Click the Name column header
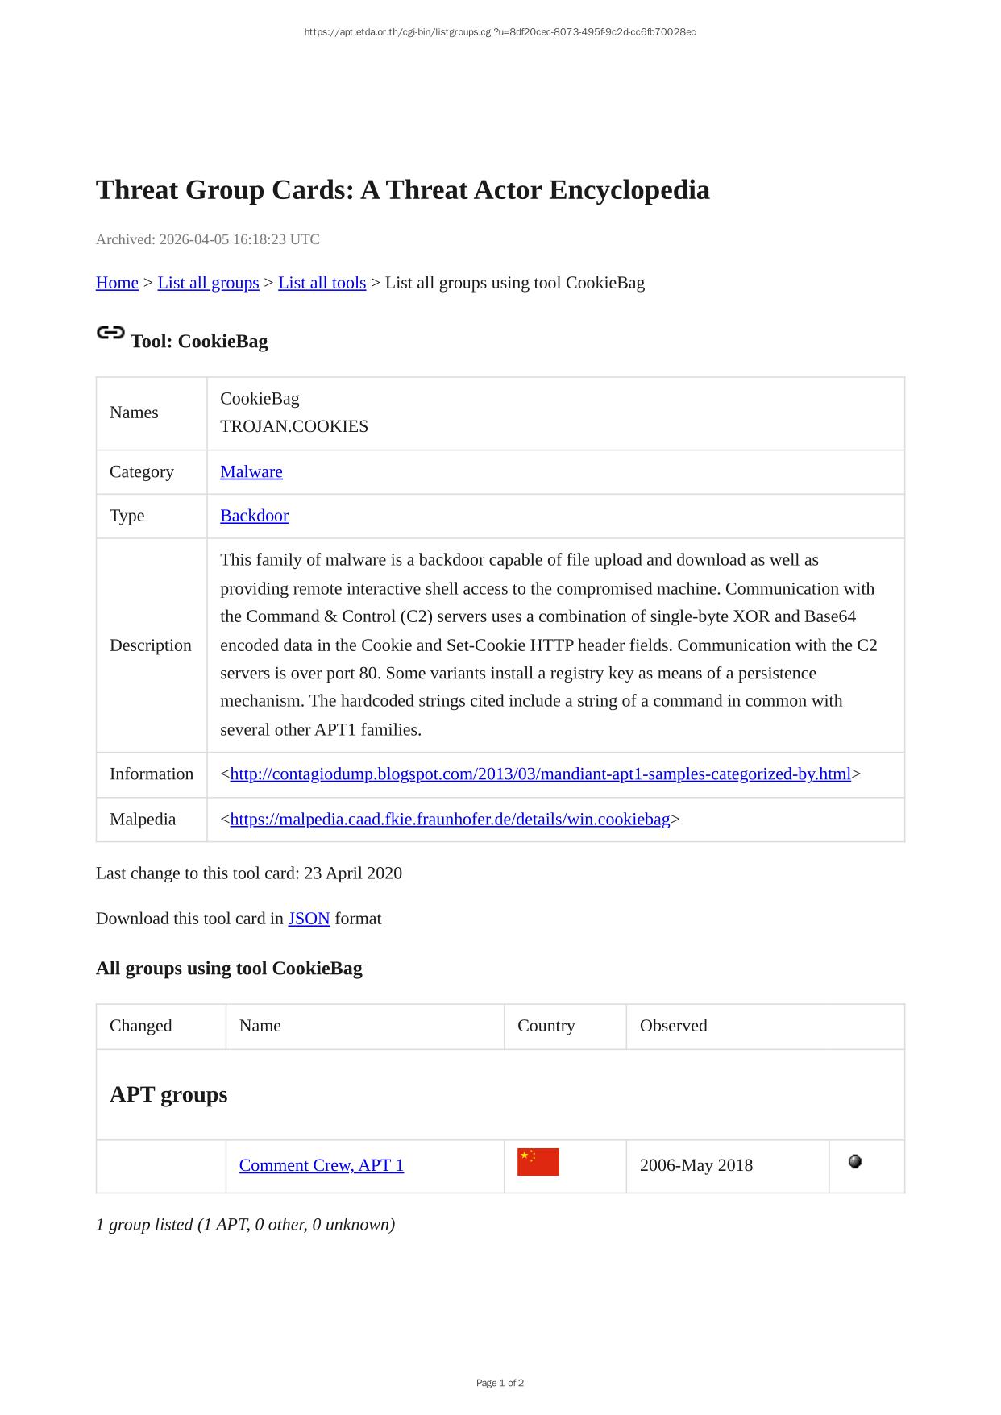This screenshot has height=1415, width=1001. coord(260,1026)
